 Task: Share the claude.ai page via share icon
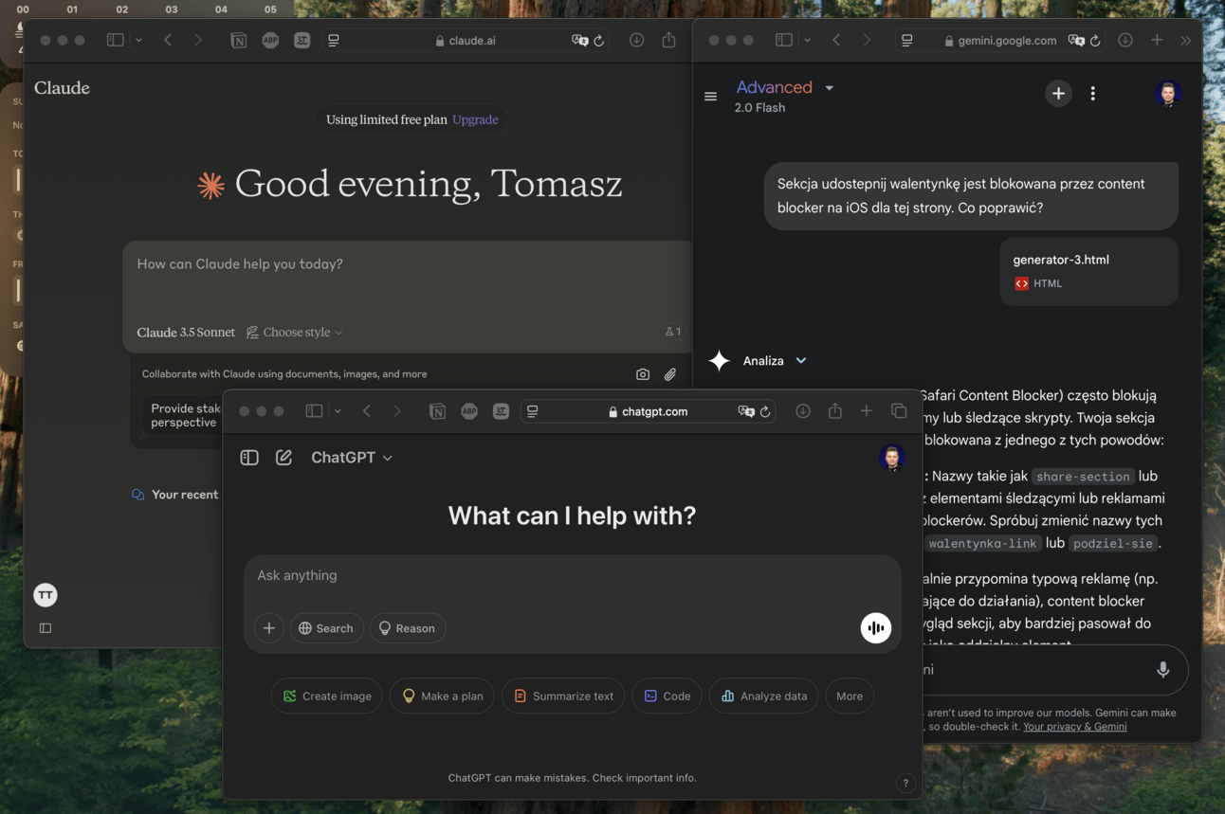coord(668,40)
